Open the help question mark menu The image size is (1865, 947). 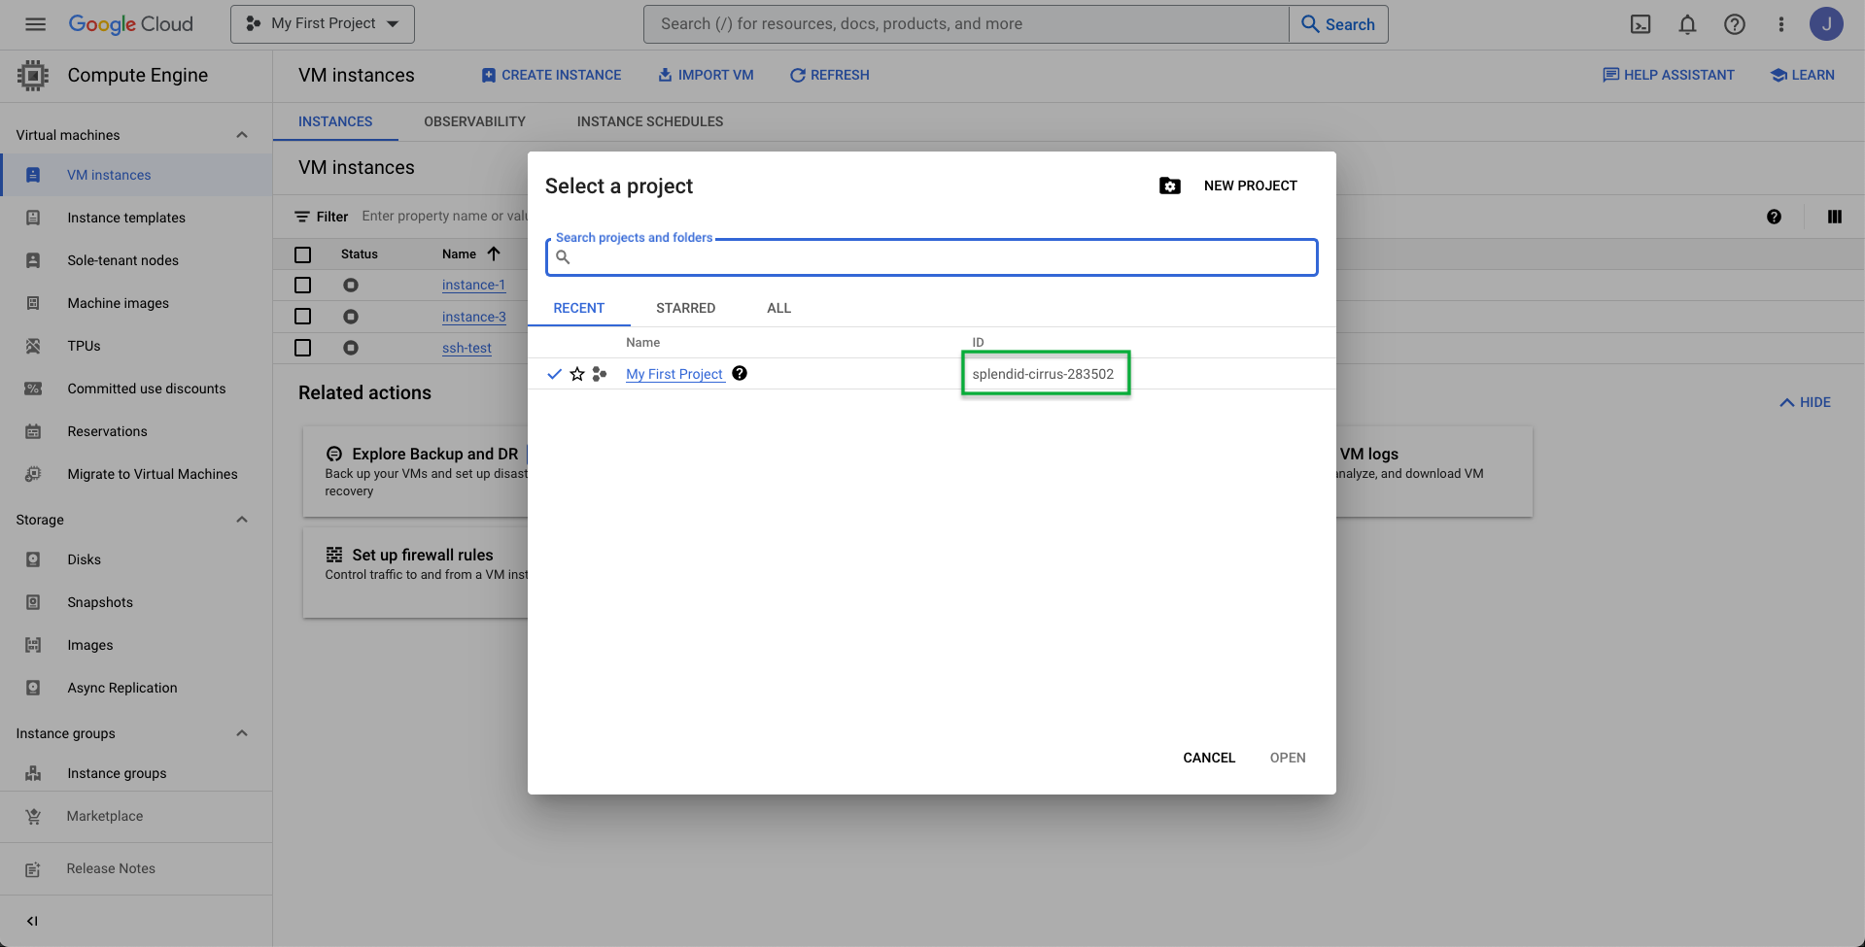pos(1734,24)
